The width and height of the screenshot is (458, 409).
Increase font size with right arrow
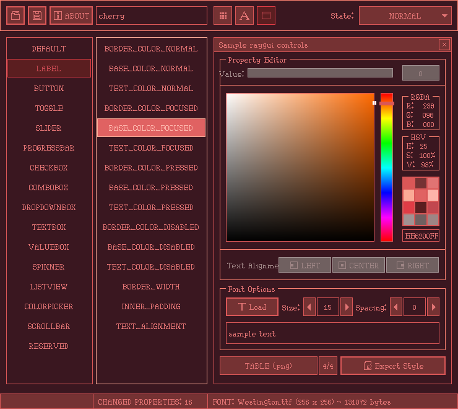click(347, 307)
